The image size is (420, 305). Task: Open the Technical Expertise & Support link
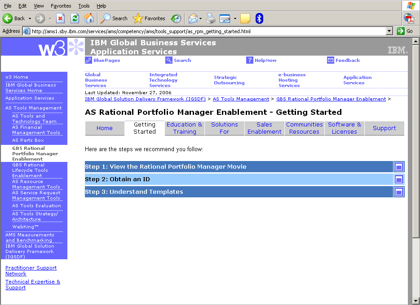[33, 285]
